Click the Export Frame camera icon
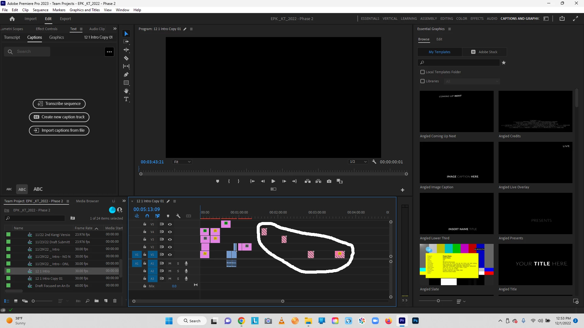 (x=329, y=181)
